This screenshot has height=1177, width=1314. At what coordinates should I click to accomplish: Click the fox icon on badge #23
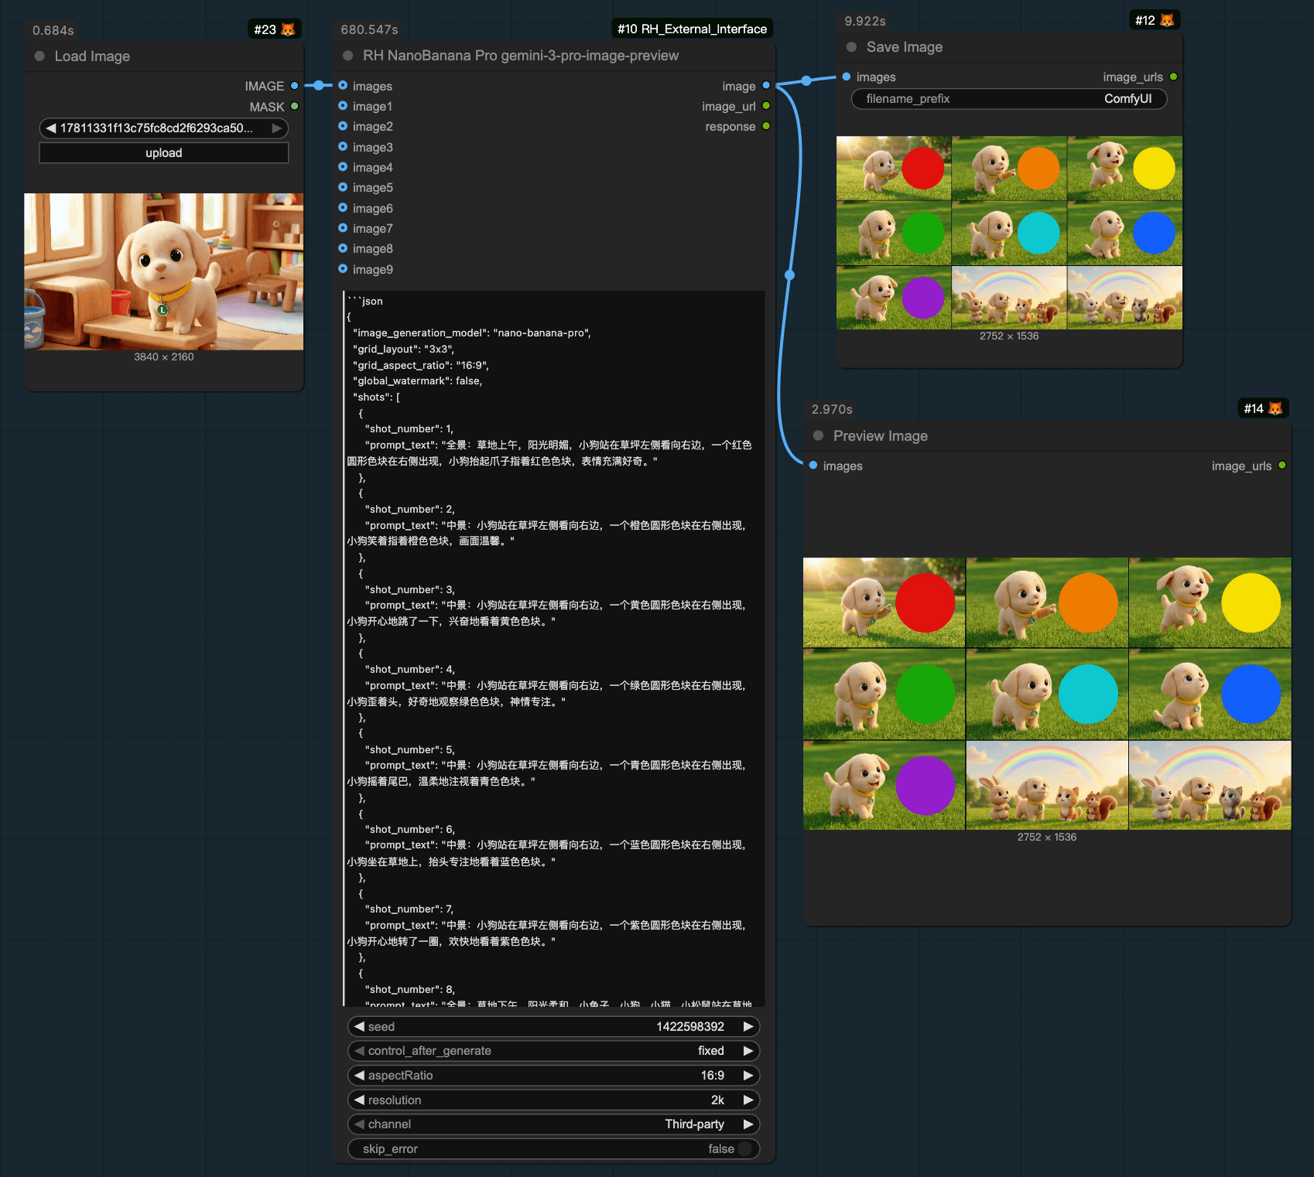pos(288,29)
